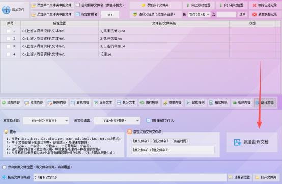Open the 删除内容 tab

click(x=57, y=103)
